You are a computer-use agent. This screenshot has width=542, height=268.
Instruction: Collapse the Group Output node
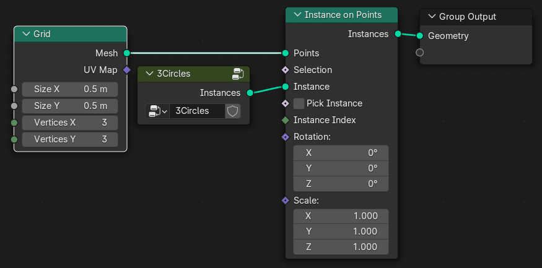(432, 17)
